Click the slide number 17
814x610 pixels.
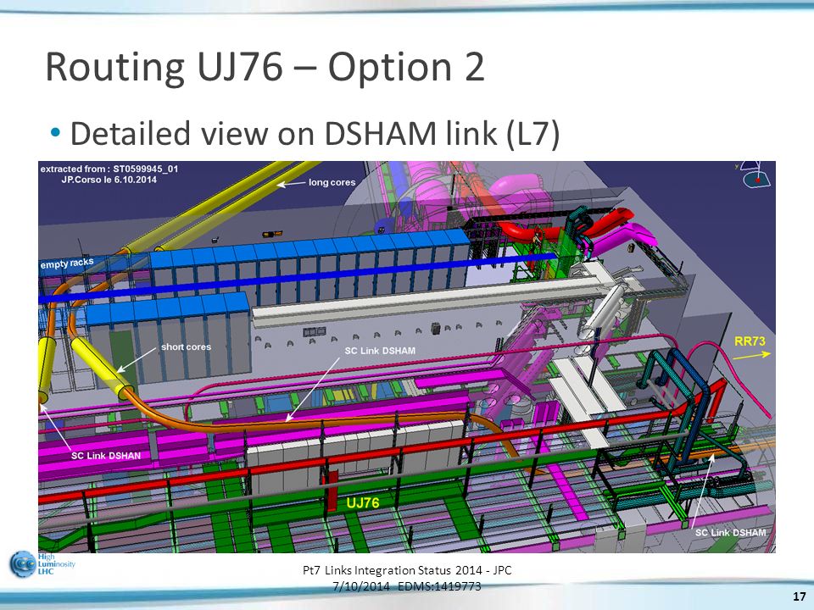[x=799, y=596]
